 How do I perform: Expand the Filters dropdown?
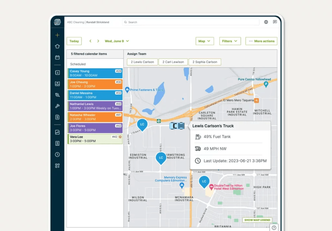(x=230, y=41)
